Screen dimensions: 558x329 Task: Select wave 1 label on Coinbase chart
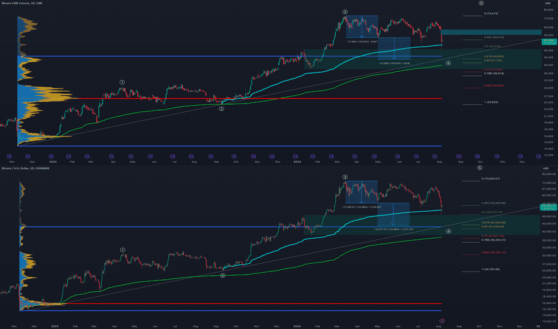coord(122,249)
